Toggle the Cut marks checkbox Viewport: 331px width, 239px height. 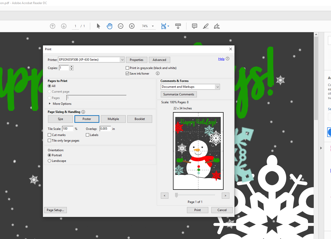tap(50, 135)
